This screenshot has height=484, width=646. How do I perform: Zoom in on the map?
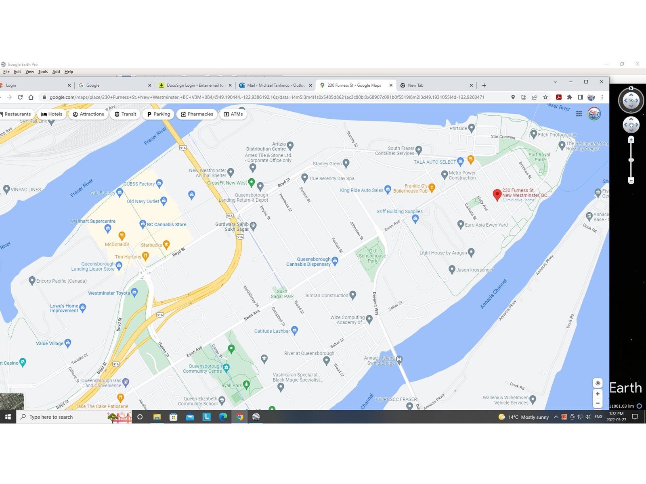(x=598, y=394)
